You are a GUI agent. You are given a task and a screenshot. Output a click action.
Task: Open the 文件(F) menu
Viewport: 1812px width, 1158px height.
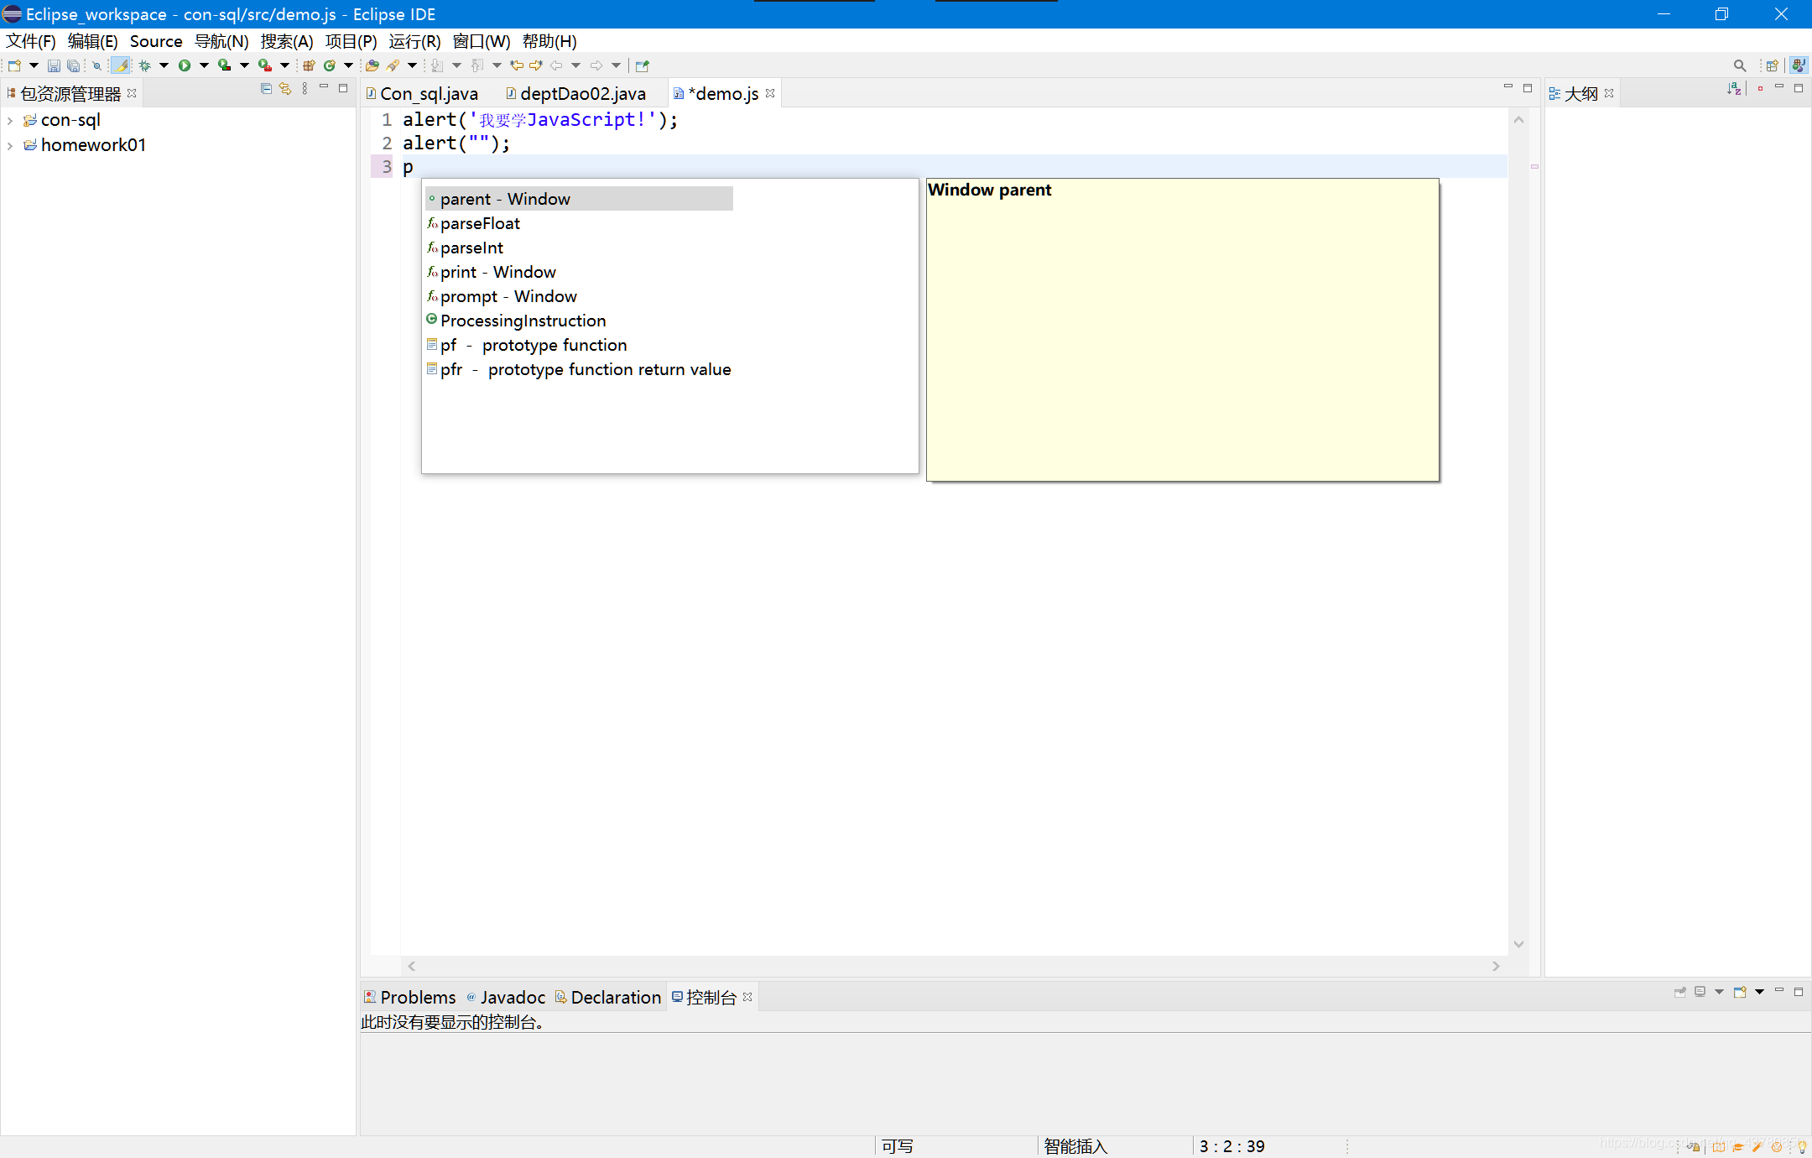[x=31, y=41]
